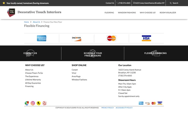
Task: Click small Visa icon in footer
Action: pos(160,103)
